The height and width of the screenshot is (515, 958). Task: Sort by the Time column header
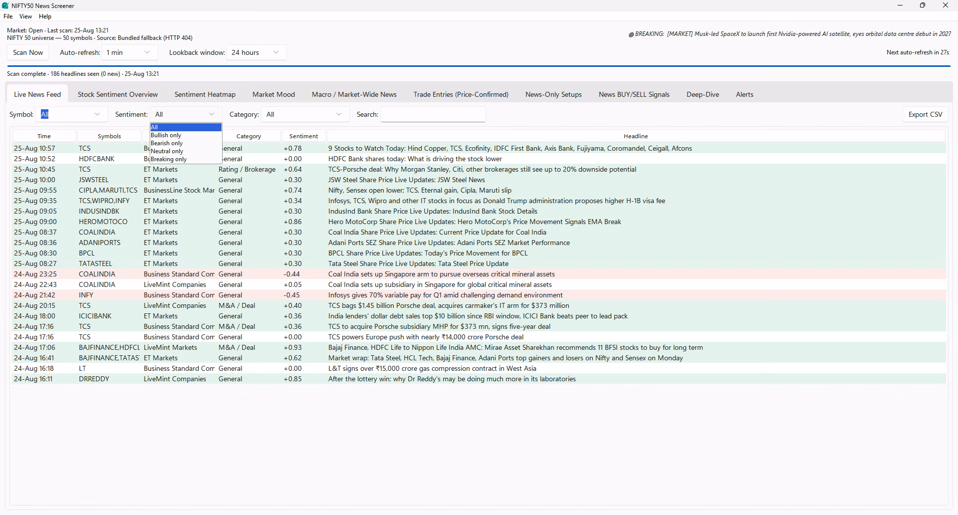pos(44,136)
